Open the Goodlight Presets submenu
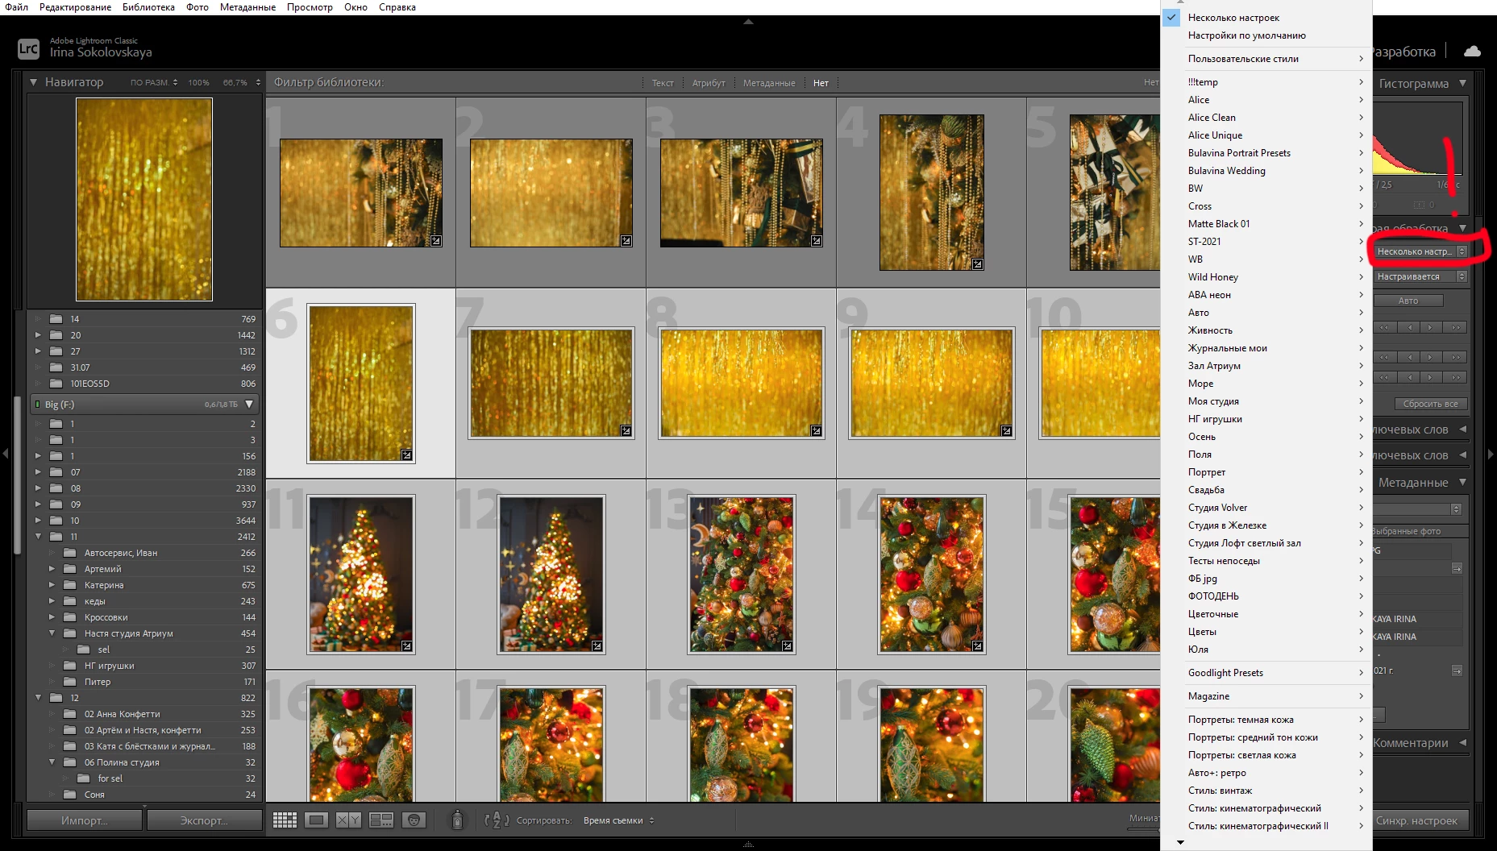The image size is (1497, 851). (1266, 673)
